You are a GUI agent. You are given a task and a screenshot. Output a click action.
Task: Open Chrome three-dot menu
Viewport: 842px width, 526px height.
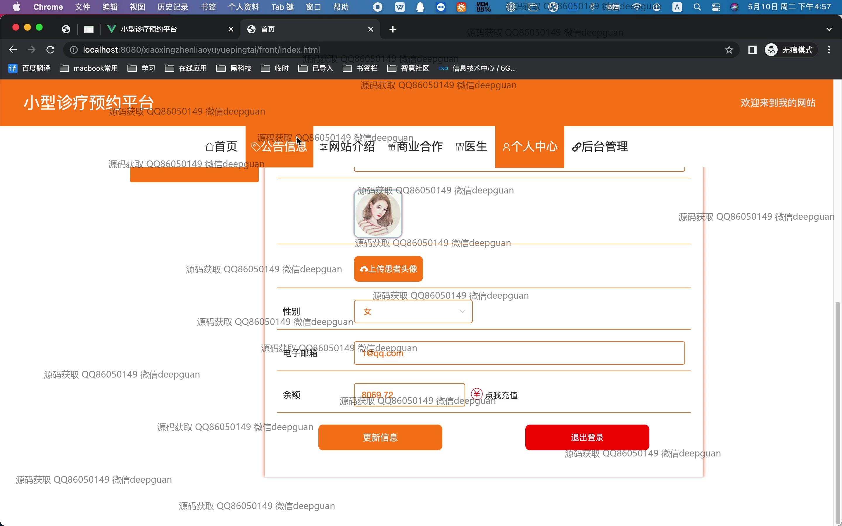[829, 50]
